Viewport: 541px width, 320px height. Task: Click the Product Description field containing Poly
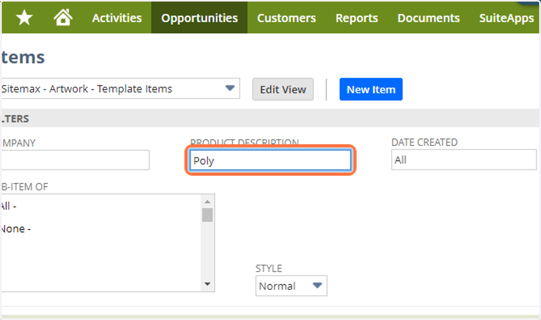(270, 160)
